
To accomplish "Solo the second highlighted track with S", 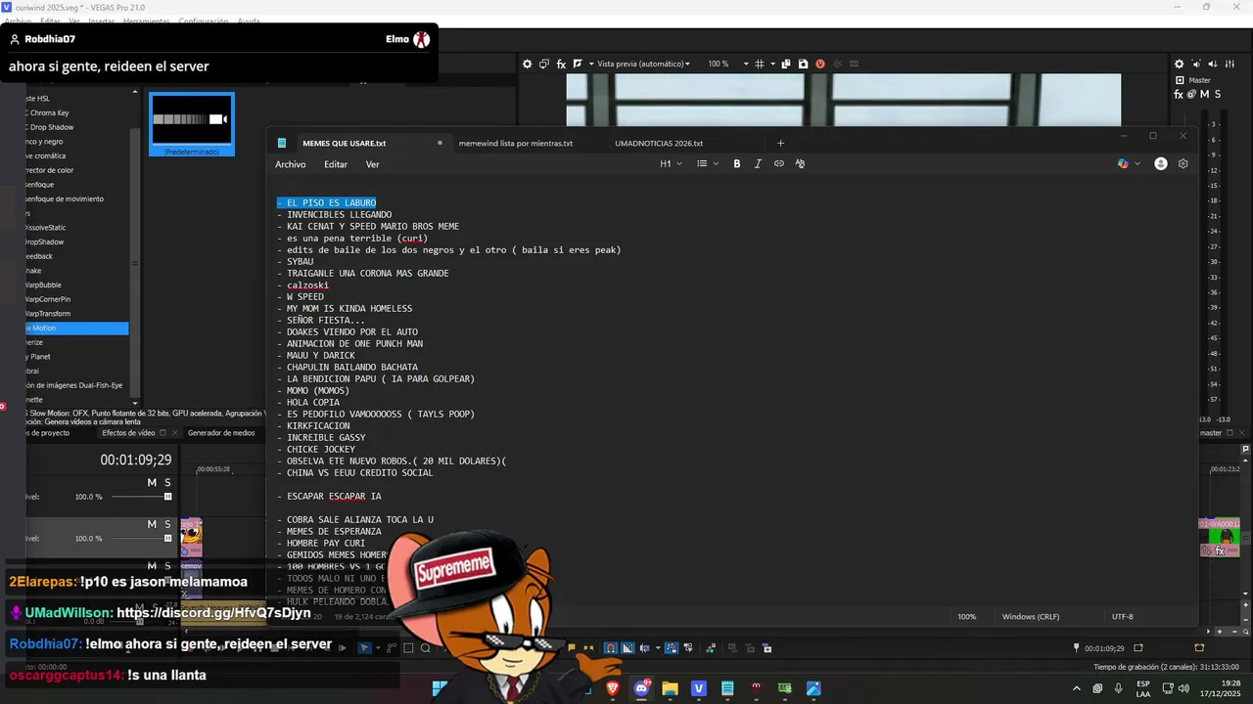I will click(x=167, y=525).
